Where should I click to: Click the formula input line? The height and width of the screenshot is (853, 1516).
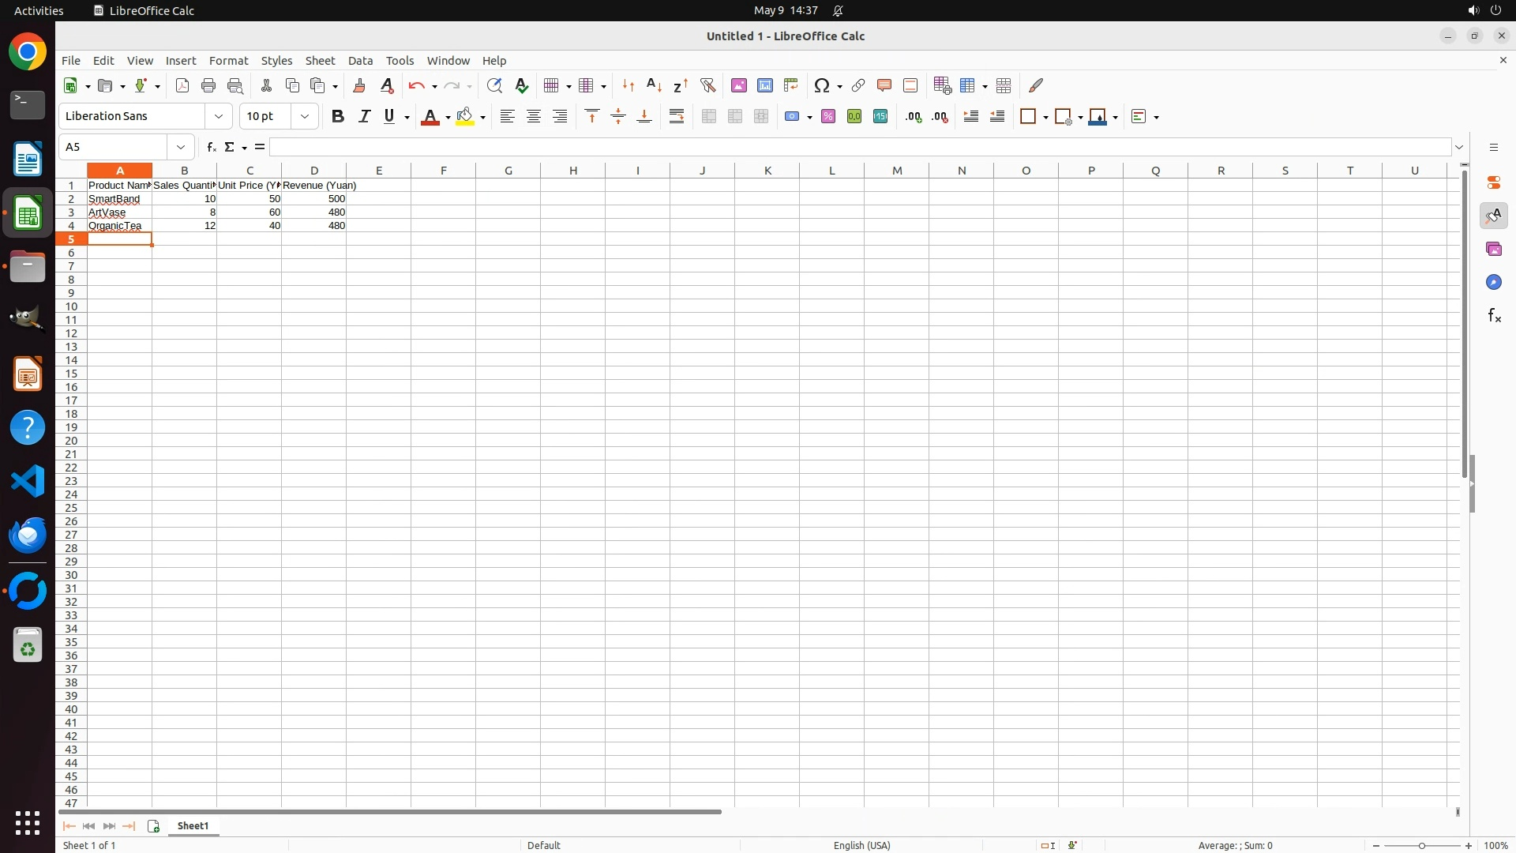click(x=859, y=147)
